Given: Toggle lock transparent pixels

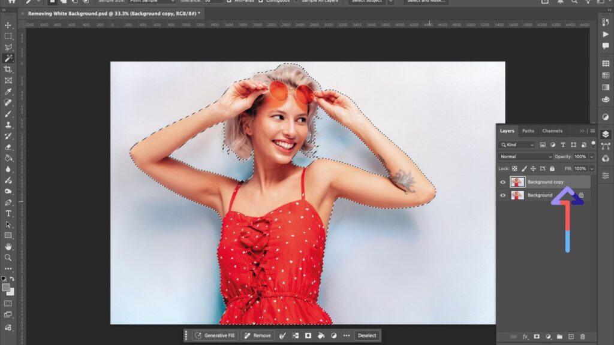Looking at the screenshot, I should [x=514, y=168].
